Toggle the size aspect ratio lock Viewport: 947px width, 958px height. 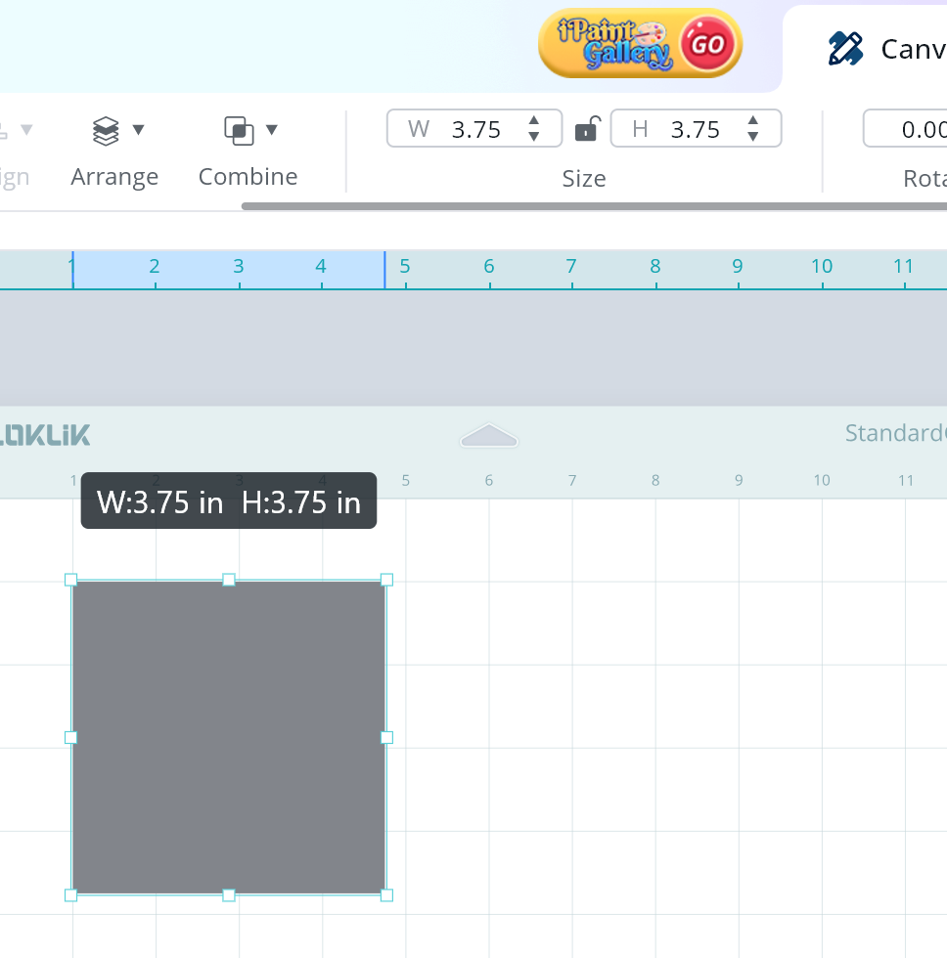click(x=586, y=129)
